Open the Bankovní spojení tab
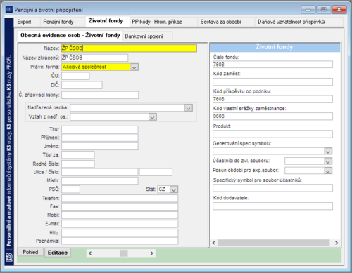 coord(144,36)
